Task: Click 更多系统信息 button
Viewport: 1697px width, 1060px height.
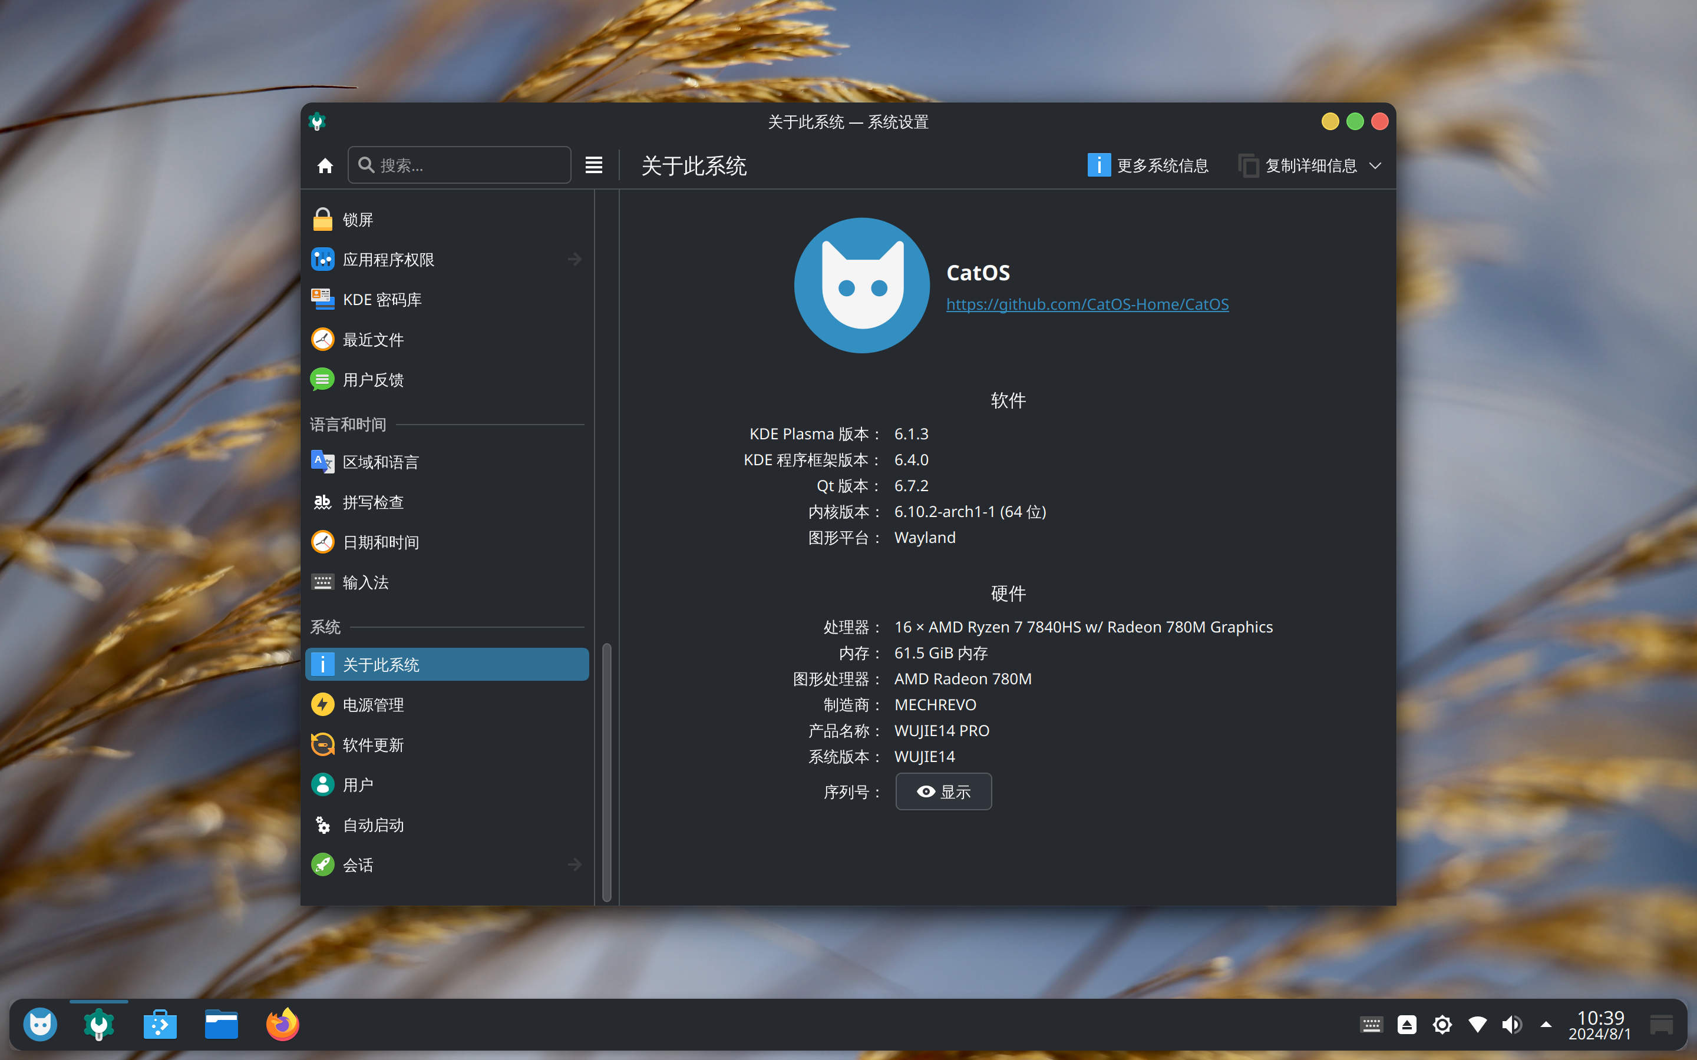Action: (1148, 165)
